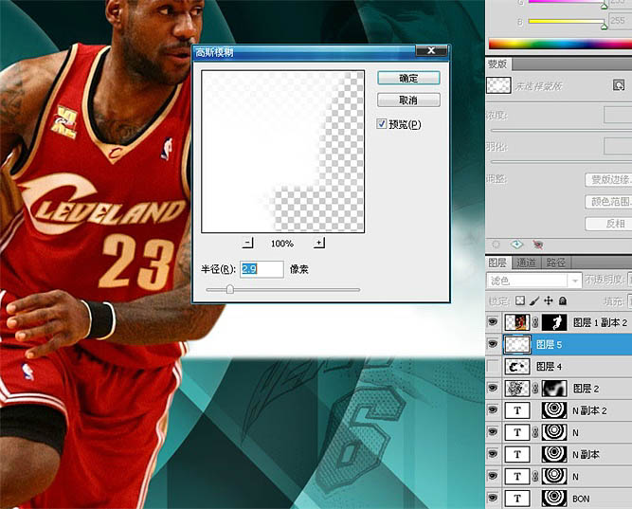Switch to the 路径 paths tab
Screen dimensions: 632x509
[556, 263]
